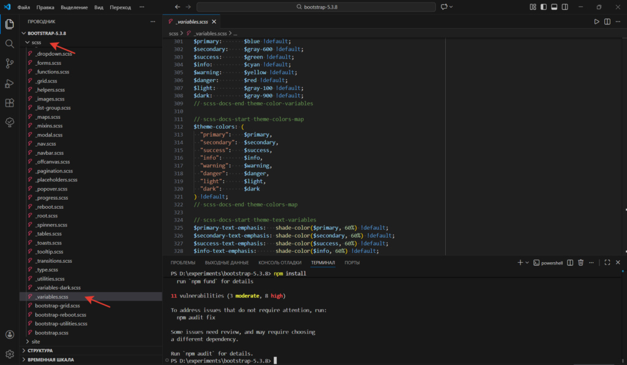Open the Run and Debug view
627x365 pixels.
(x=9, y=83)
